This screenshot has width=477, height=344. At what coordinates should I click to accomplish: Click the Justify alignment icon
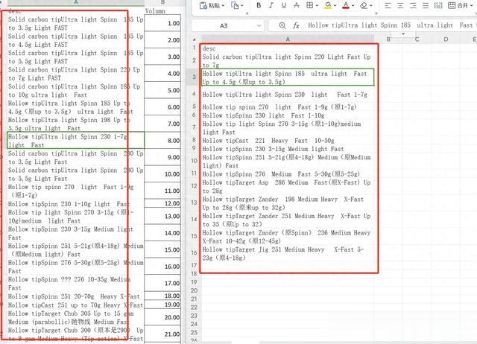[x=426, y=5]
